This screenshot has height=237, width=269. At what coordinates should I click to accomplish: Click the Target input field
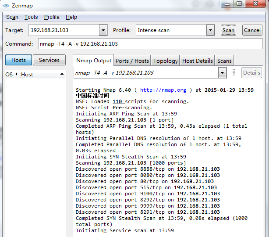[x=64, y=30]
